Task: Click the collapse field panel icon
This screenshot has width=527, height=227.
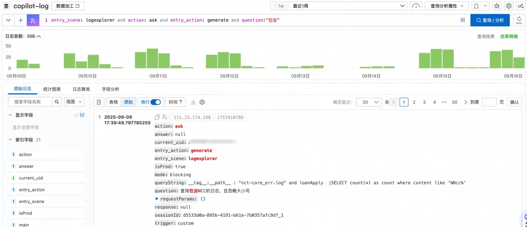Action: click(x=99, y=102)
